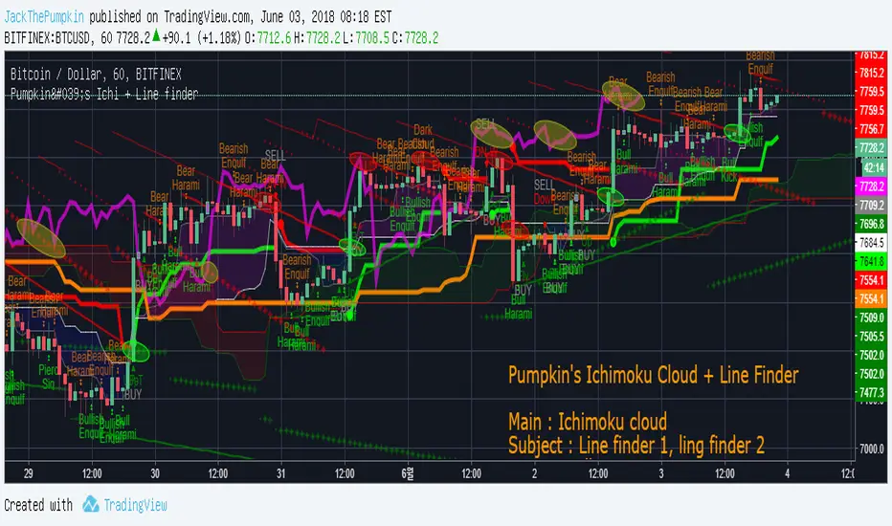Viewport: 892px width, 526px height.
Task: Click the Pumpkin's Ichimoku Cloud + Line Finder title
Action: click(653, 375)
